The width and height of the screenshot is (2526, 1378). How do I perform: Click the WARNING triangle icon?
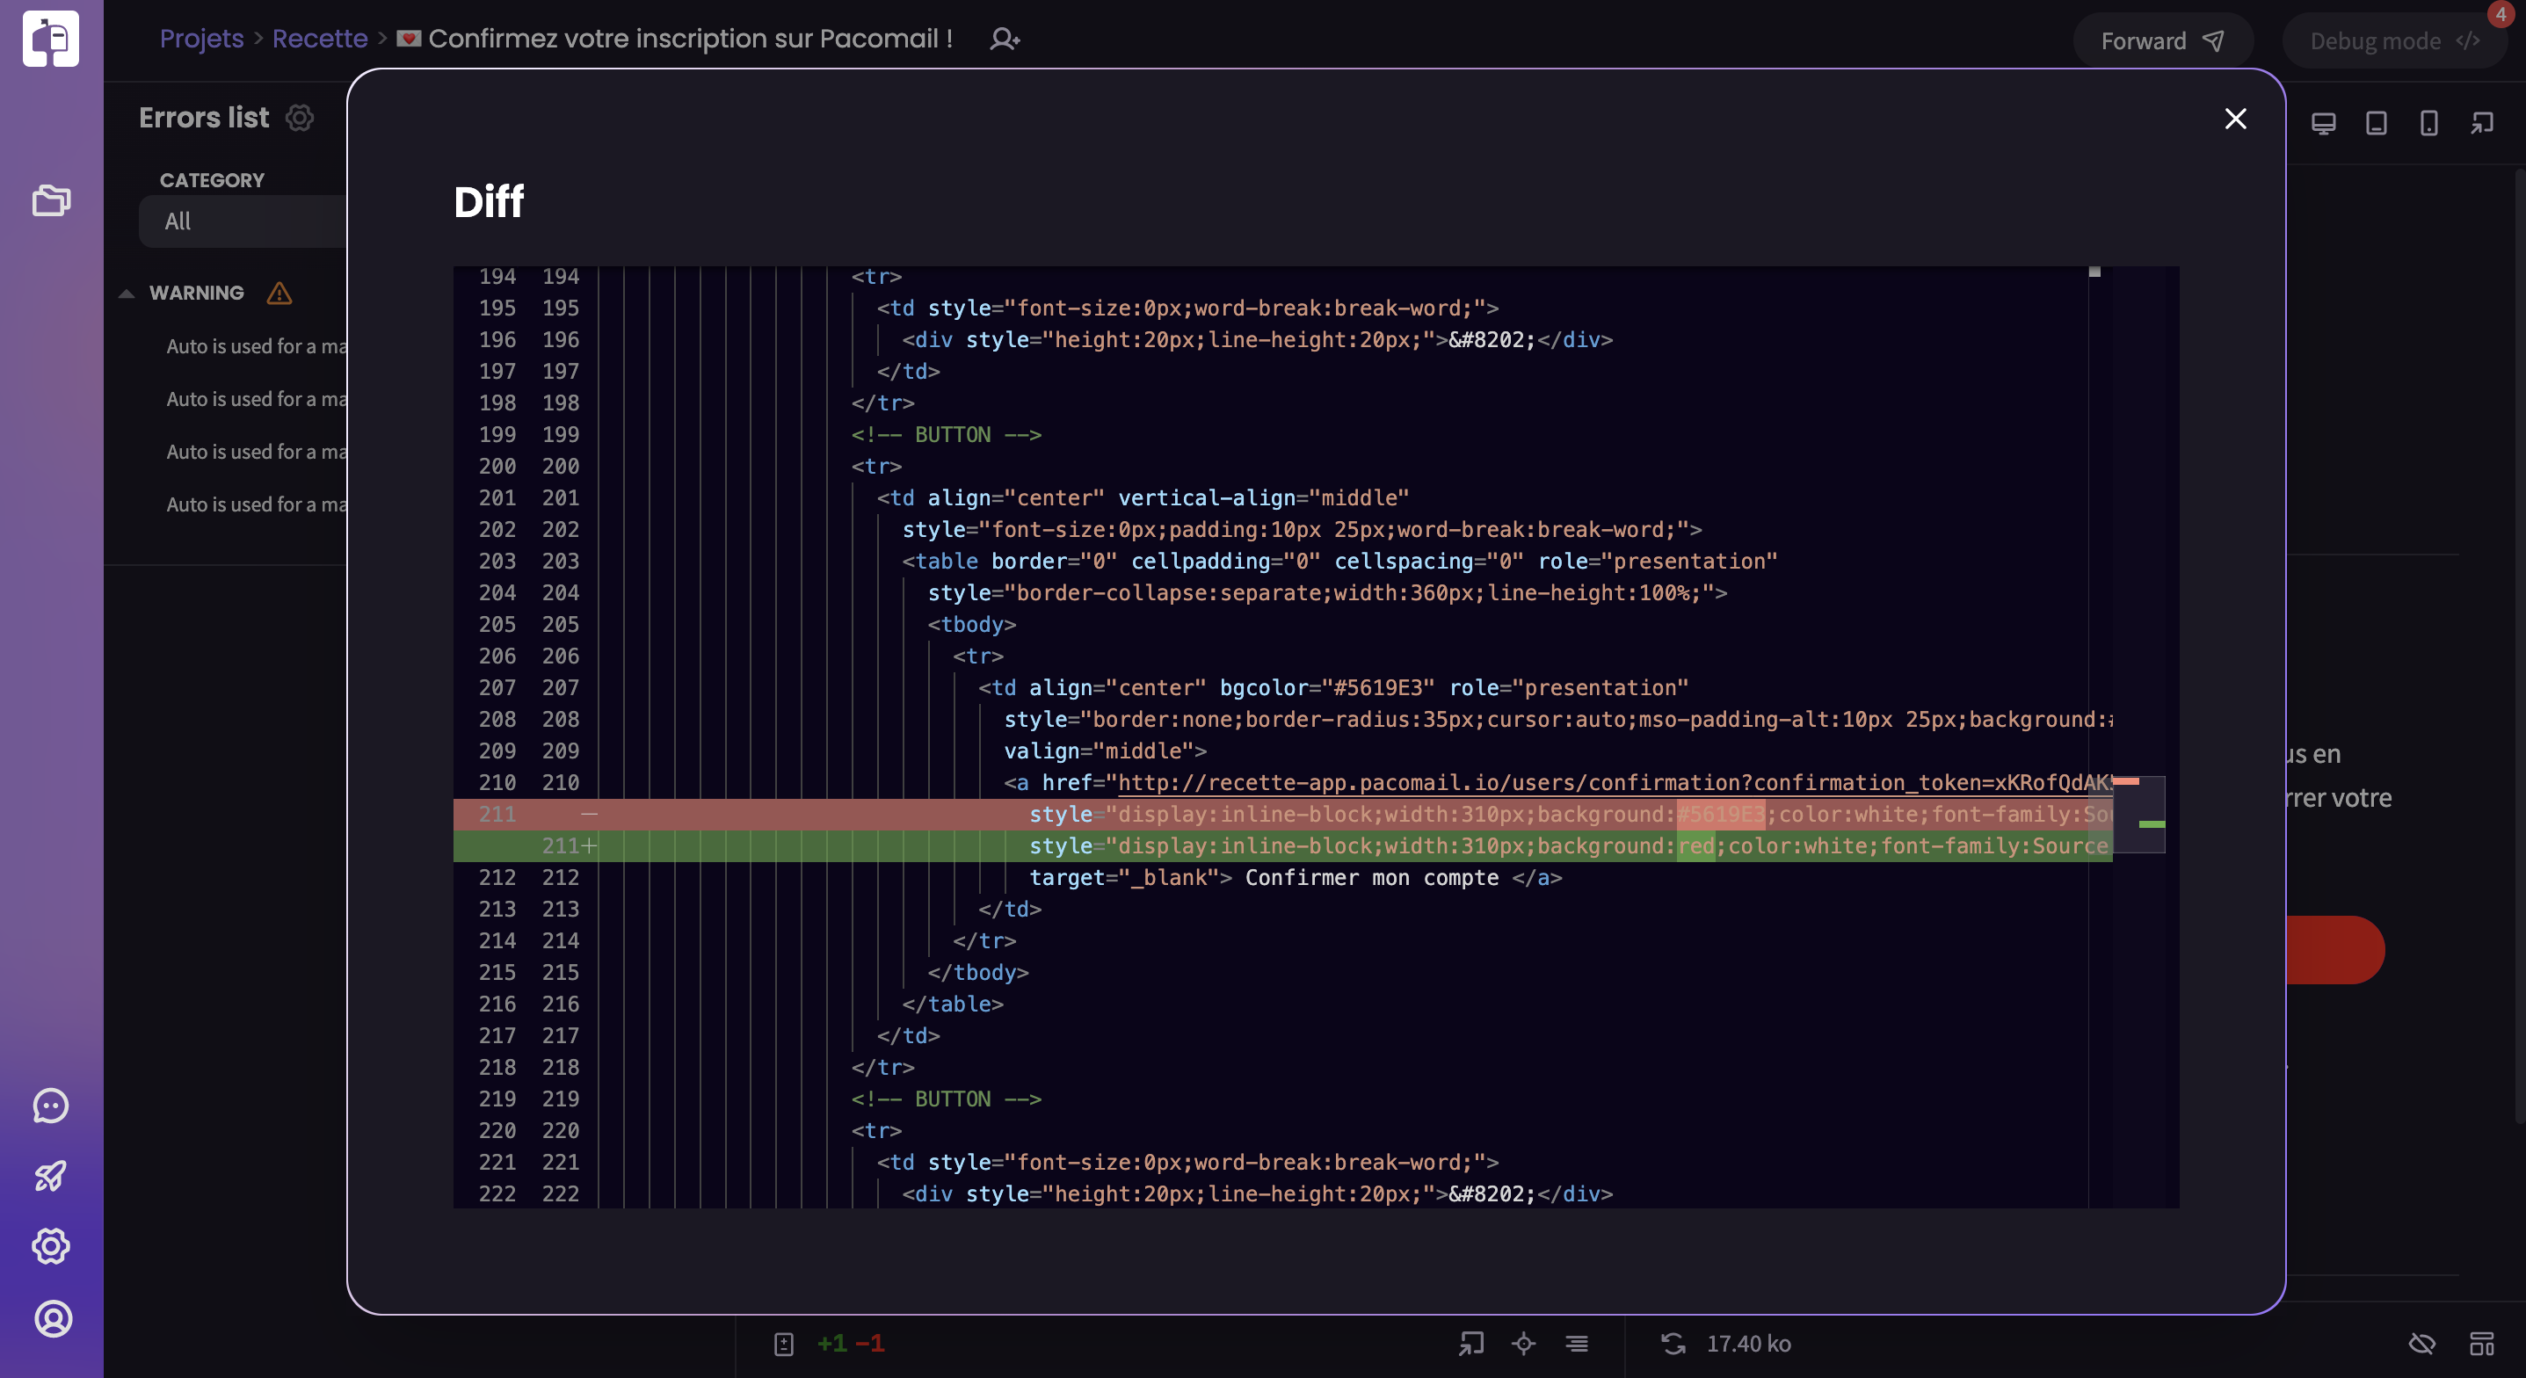tap(279, 293)
